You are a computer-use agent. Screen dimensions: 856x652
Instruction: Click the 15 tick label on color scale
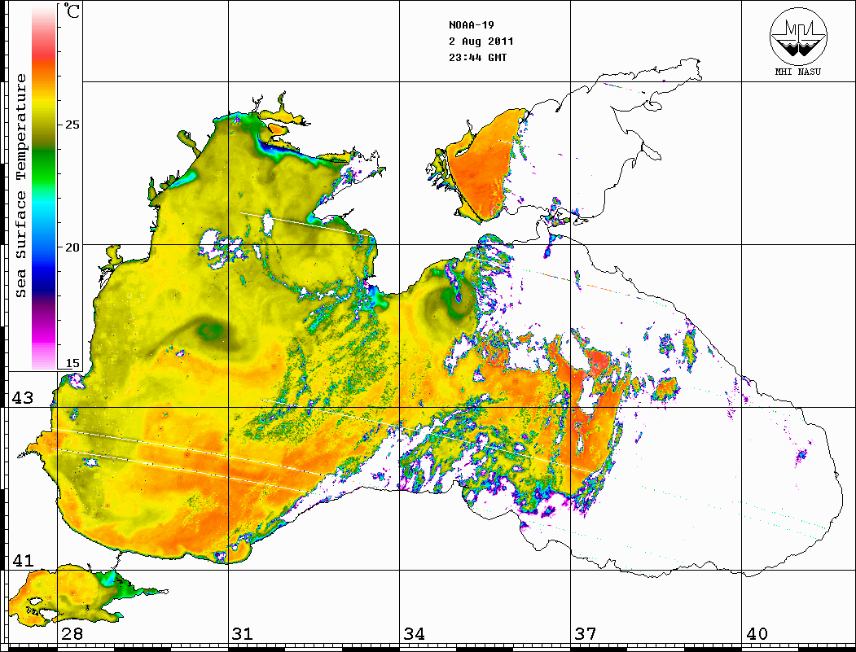pos(72,364)
